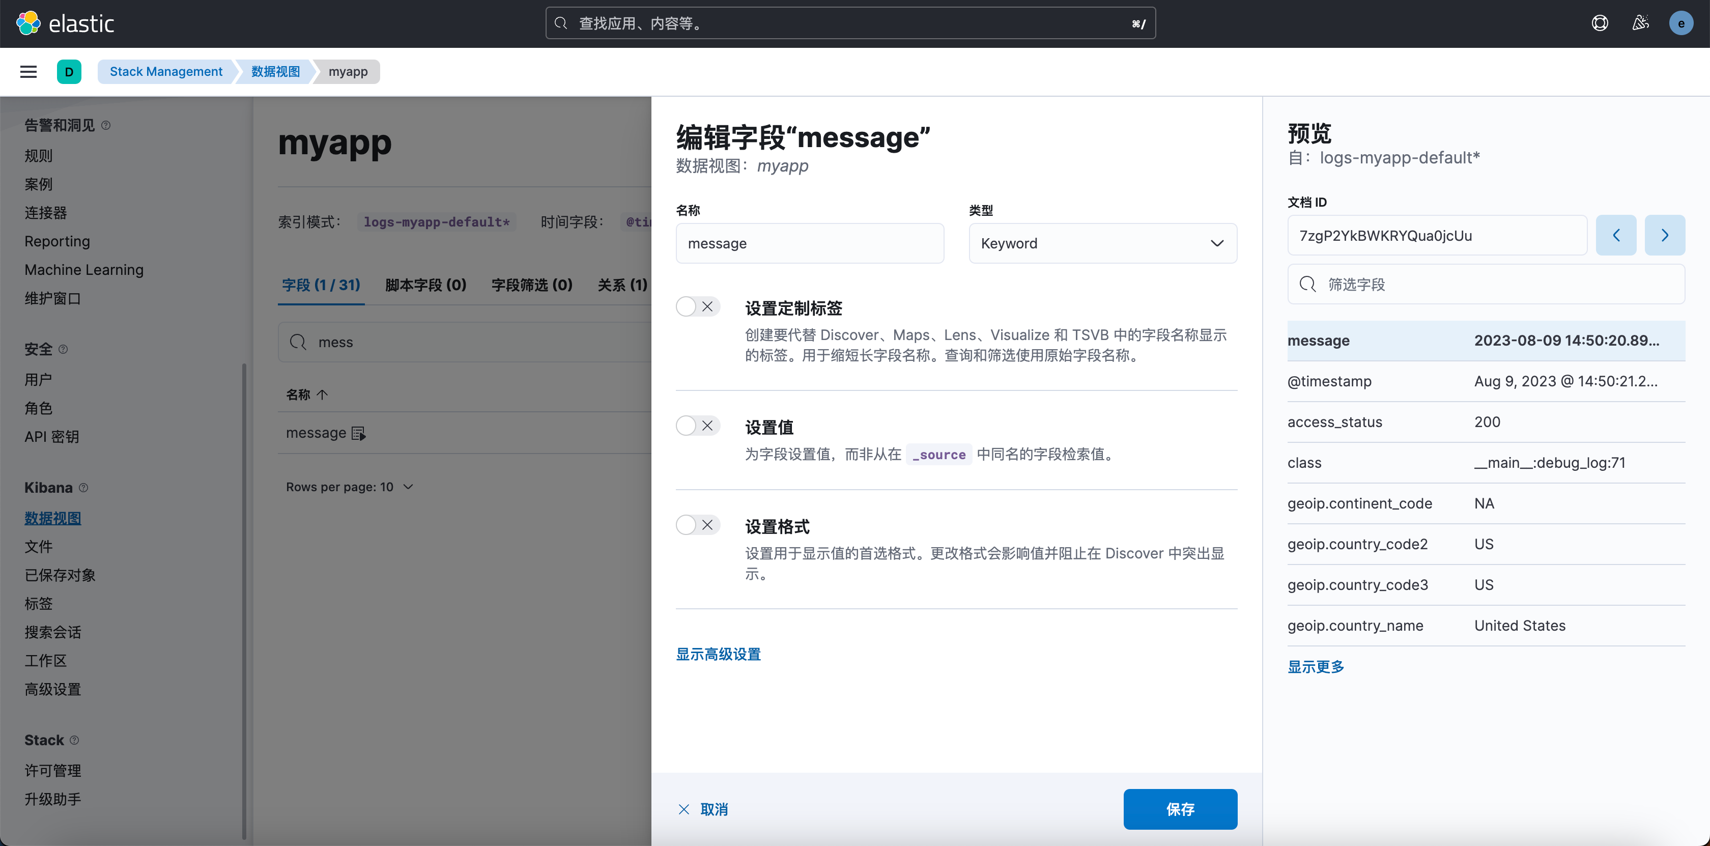Open 已保存对象 in the sidebar
The image size is (1710, 846).
pos(60,575)
